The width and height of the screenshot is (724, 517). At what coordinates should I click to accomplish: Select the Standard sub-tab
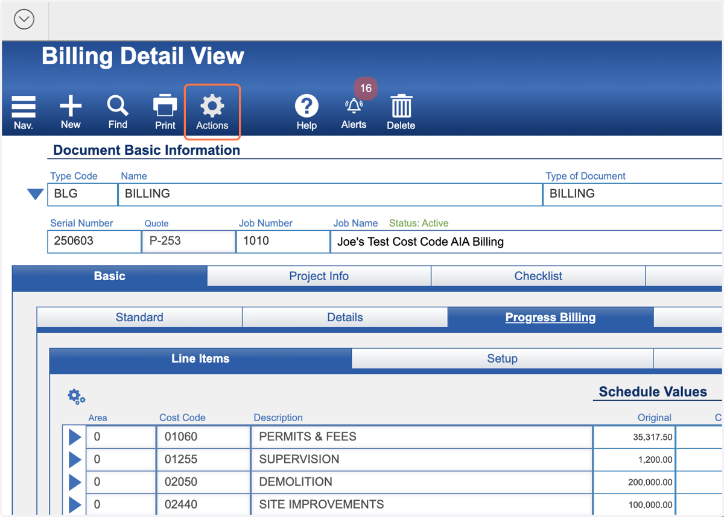coord(139,318)
